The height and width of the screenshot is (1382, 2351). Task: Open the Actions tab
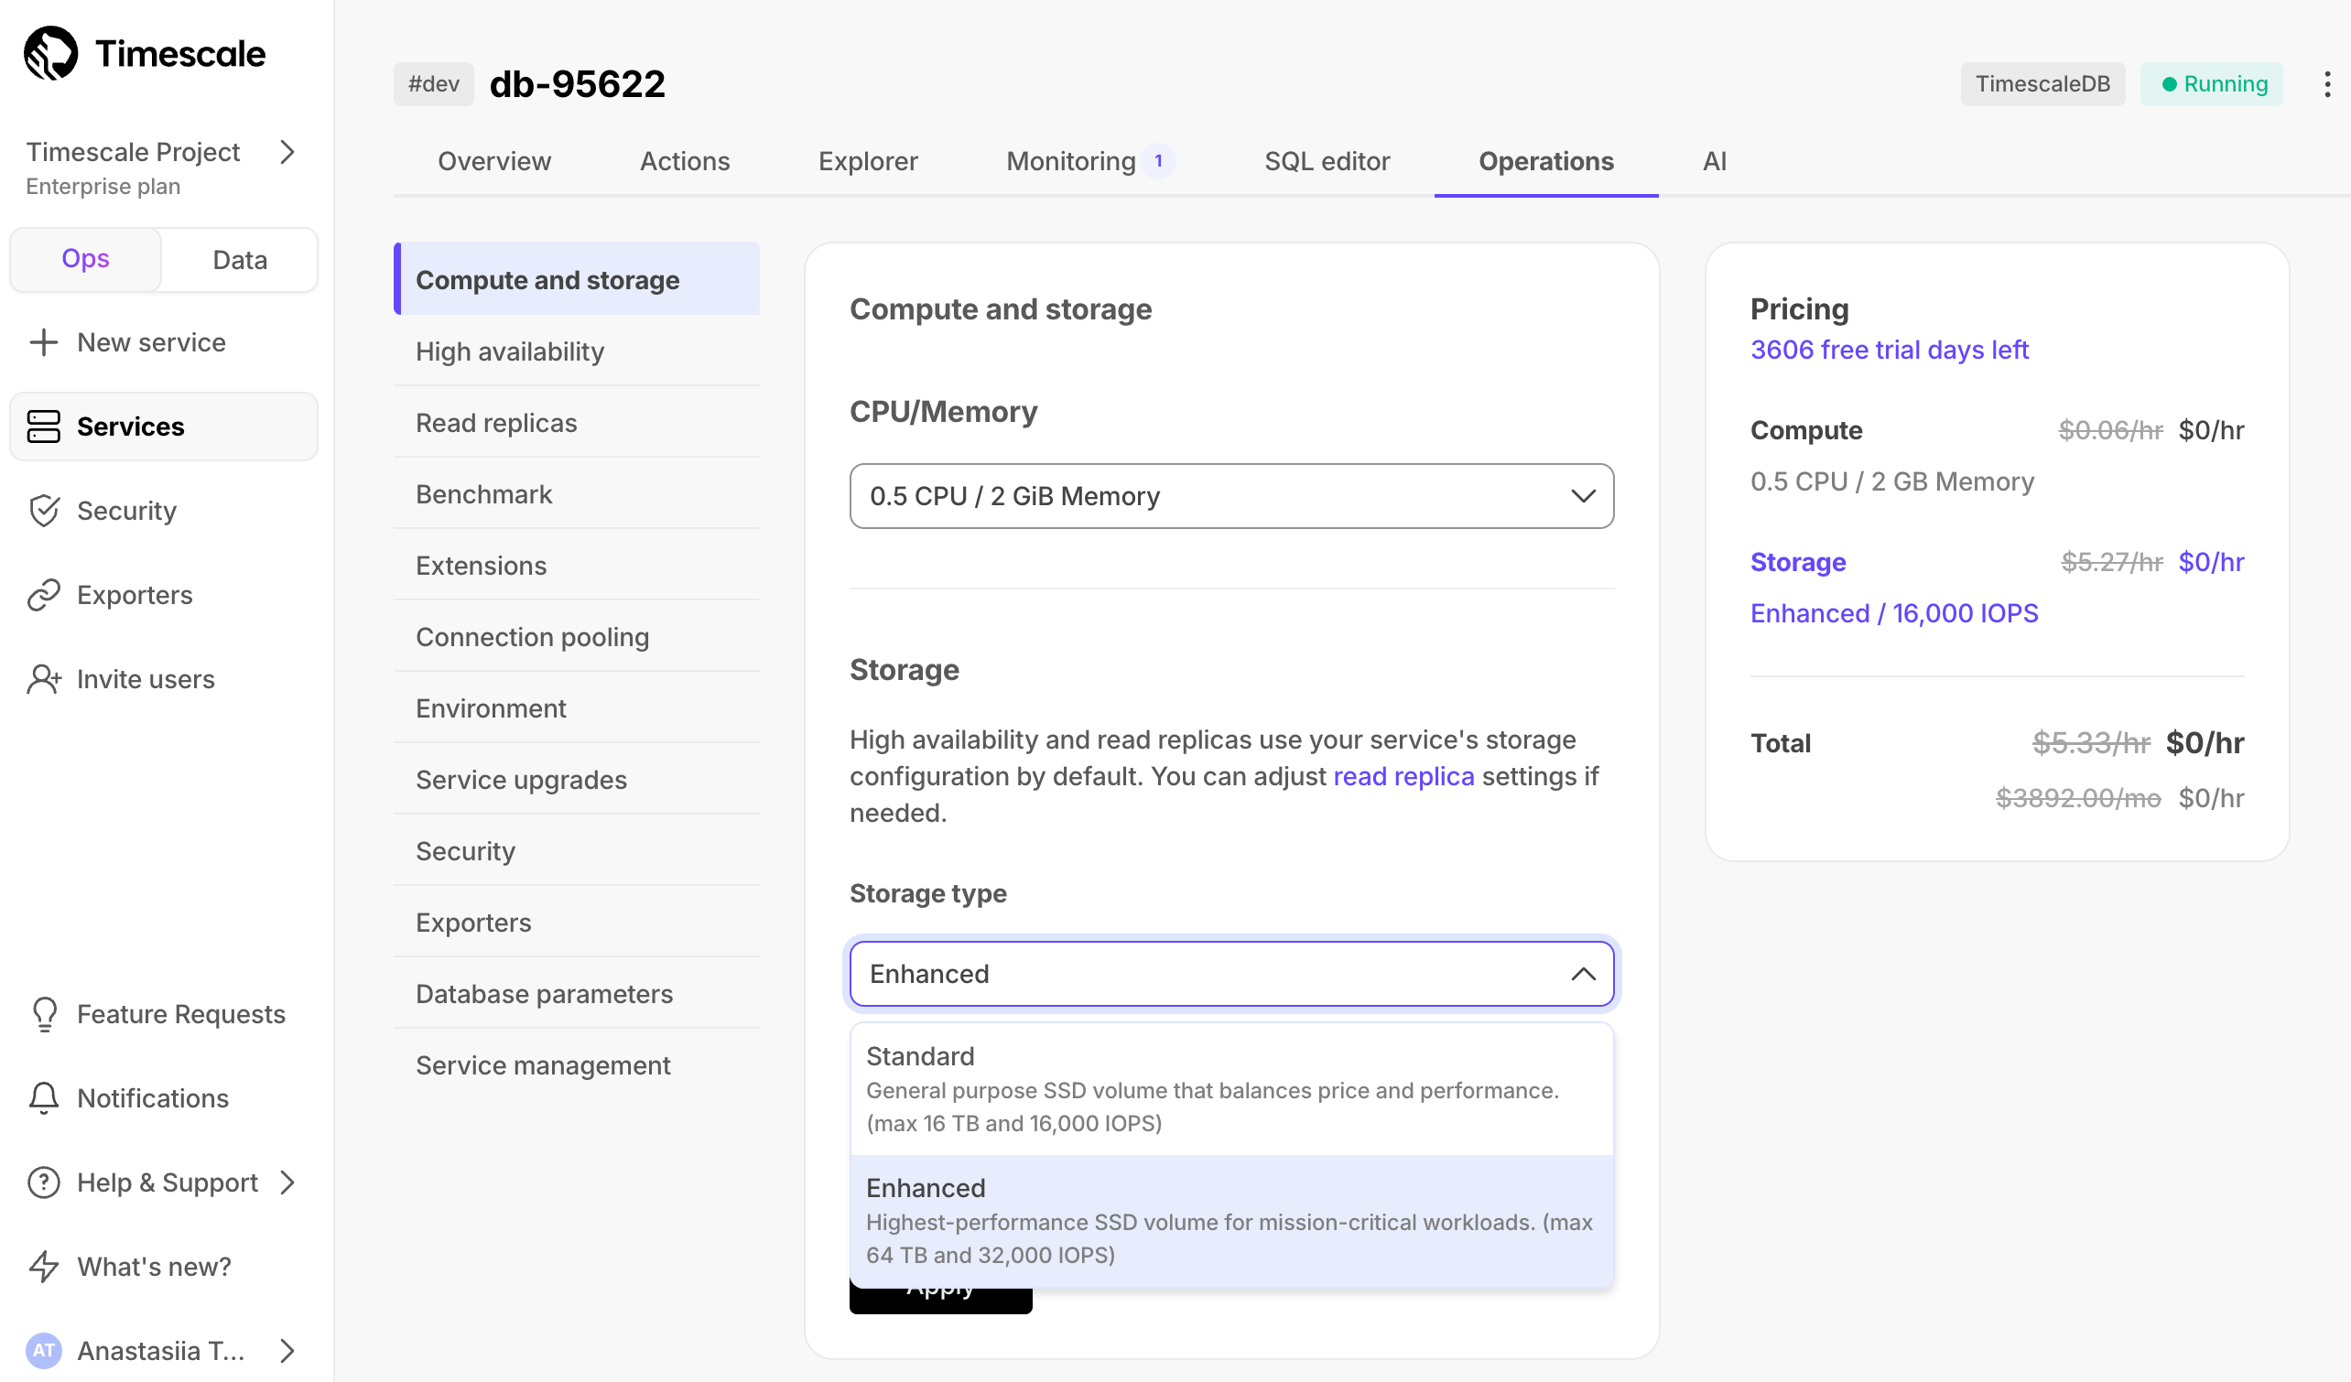click(x=685, y=161)
